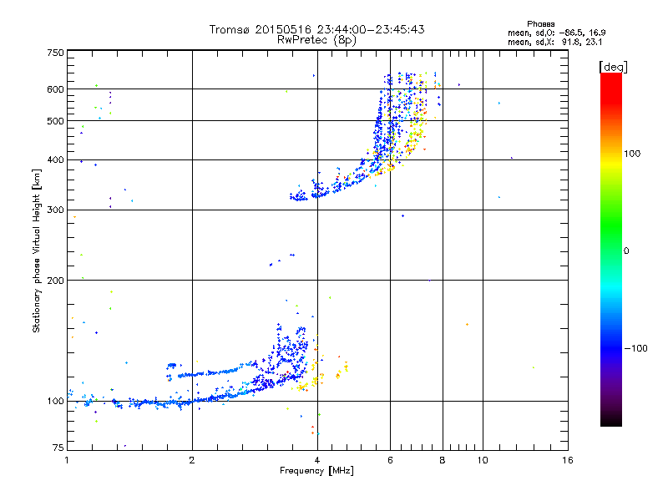Click the '400' y-axis tick label
668x501 pixels.
[x=55, y=159]
